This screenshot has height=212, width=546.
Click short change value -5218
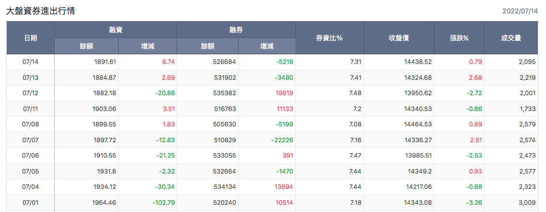click(284, 62)
